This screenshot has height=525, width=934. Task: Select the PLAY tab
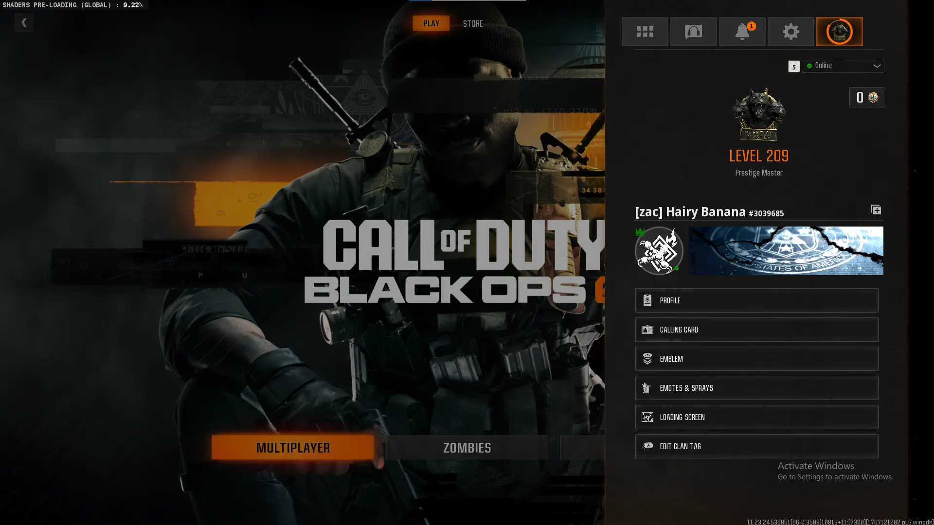point(431,23)
